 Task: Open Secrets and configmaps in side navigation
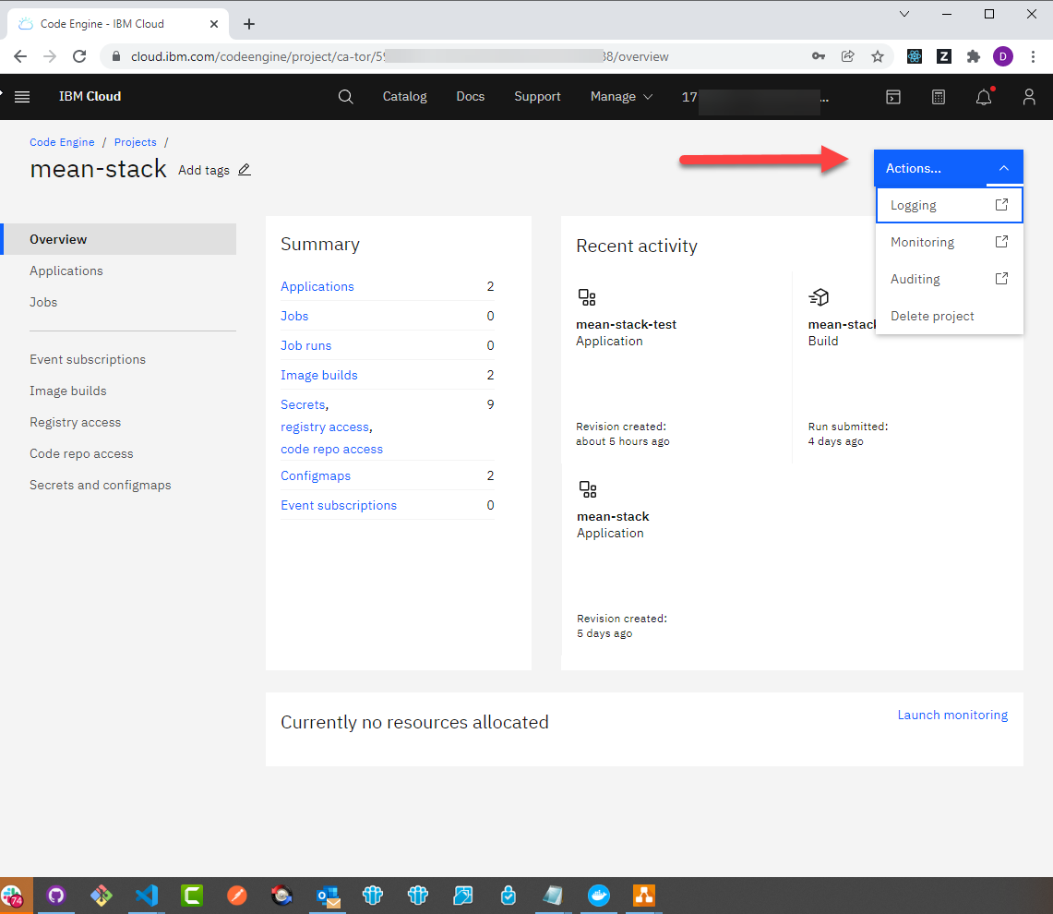(100, 486)
